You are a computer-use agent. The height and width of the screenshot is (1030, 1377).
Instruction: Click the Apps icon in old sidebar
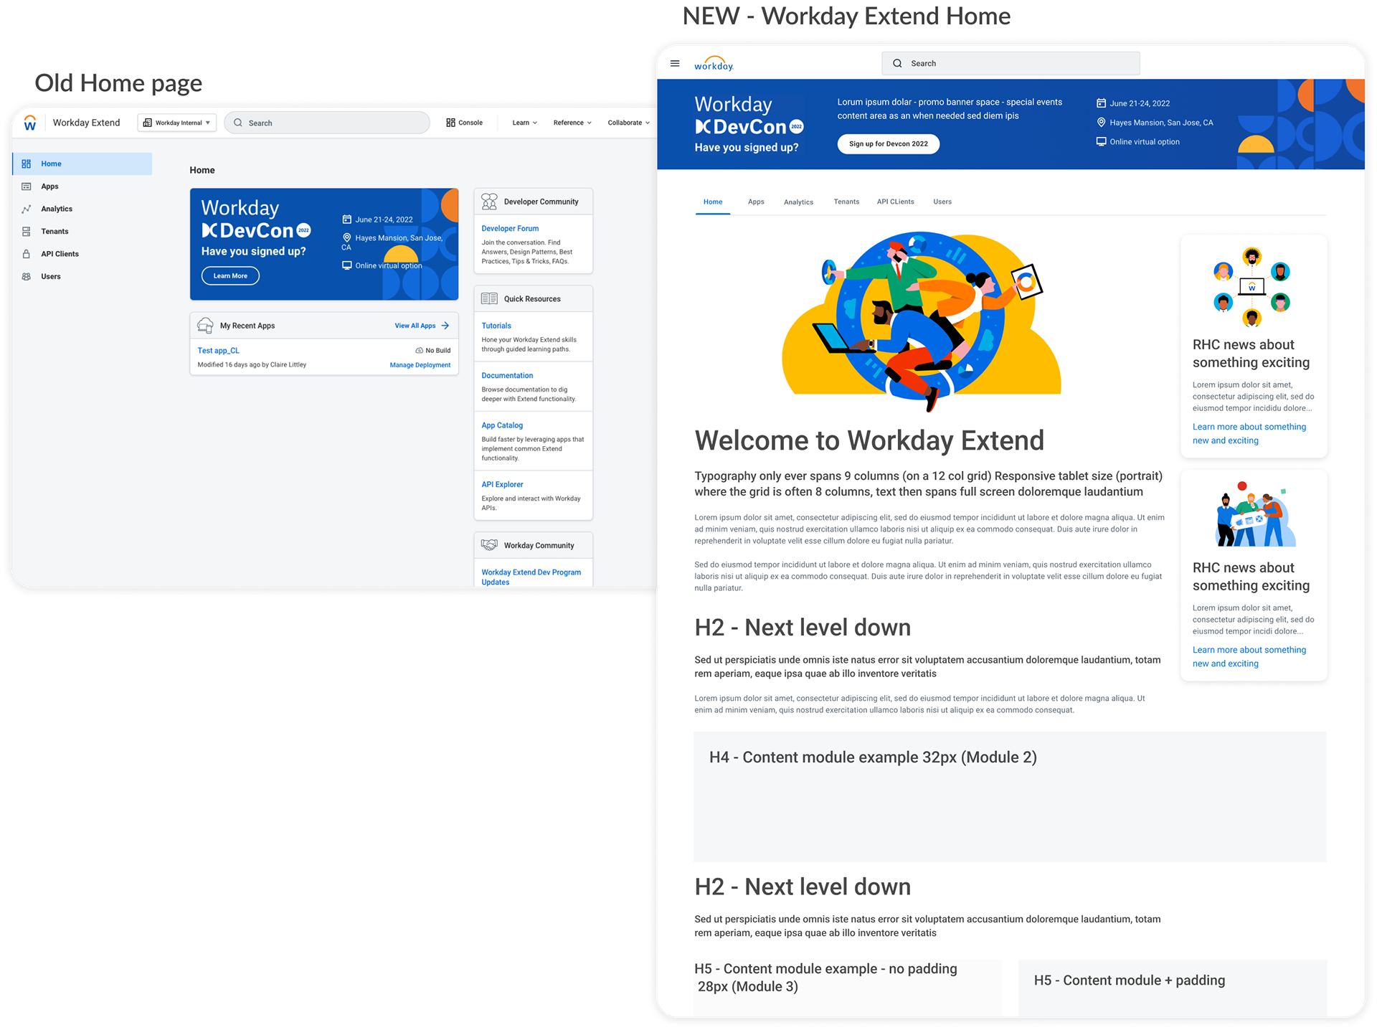[x=27, y=186]
